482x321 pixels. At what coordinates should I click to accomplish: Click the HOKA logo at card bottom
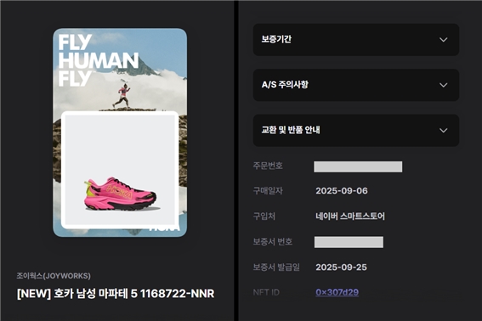click(164, 228)
